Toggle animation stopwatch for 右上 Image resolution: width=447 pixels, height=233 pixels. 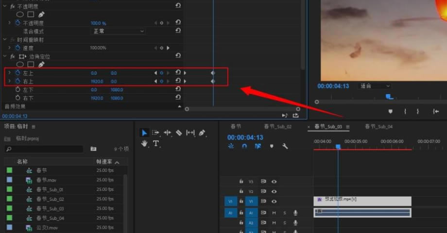pos(17,81)
